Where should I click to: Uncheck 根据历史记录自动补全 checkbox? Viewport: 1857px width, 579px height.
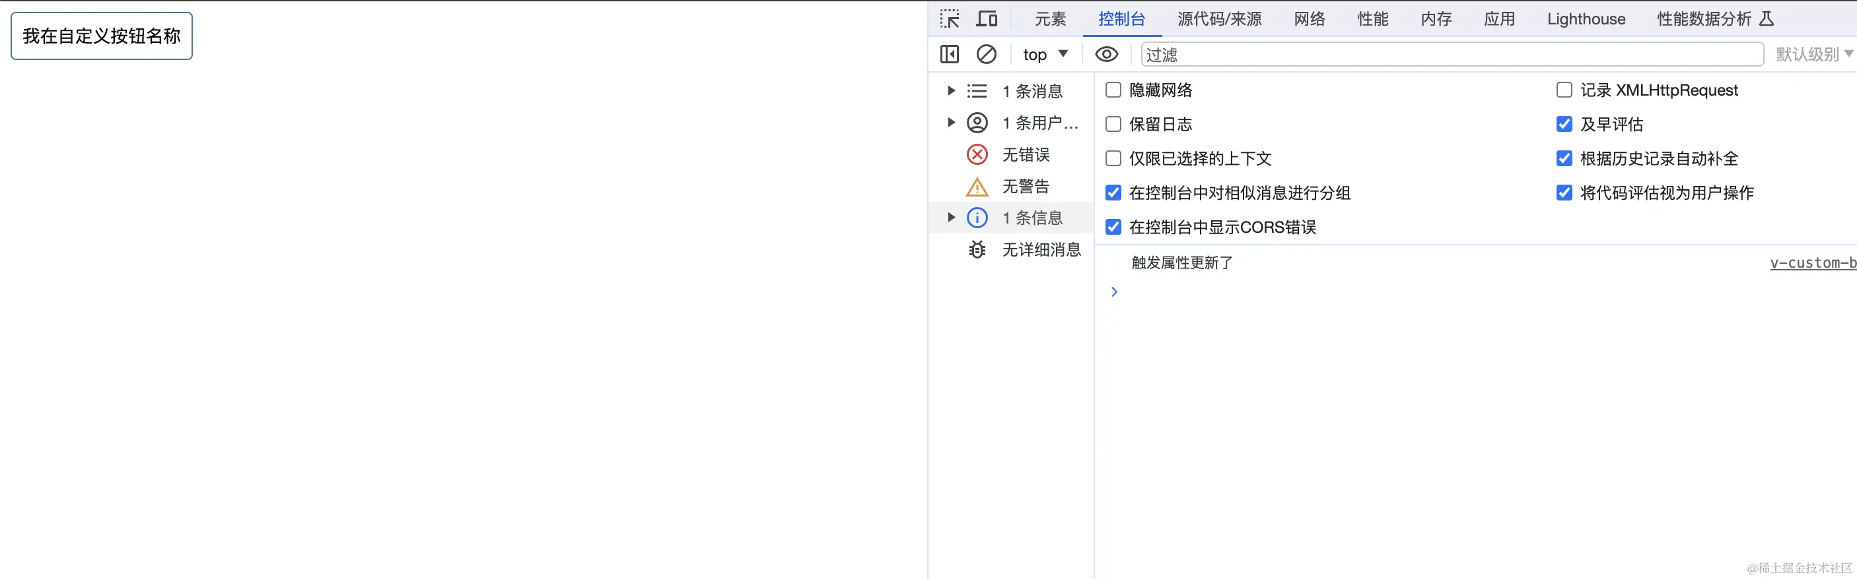coord(1564,158)
